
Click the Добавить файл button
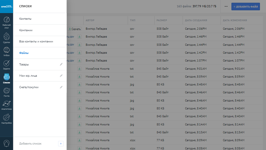click(245, 6)
